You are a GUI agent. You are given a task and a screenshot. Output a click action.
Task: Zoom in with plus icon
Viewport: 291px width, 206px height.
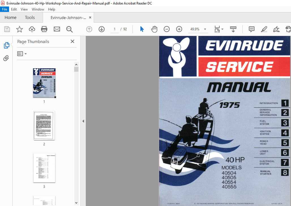[179, 29]
